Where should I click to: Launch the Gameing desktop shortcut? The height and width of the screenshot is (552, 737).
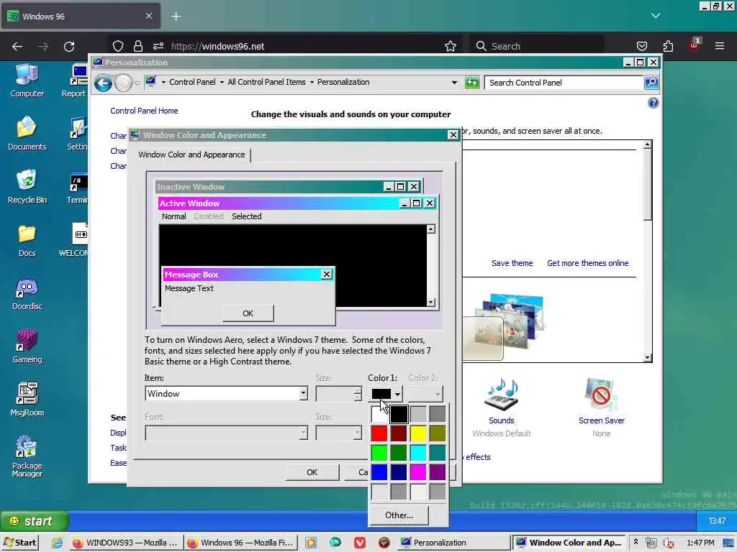click(27, 347)
